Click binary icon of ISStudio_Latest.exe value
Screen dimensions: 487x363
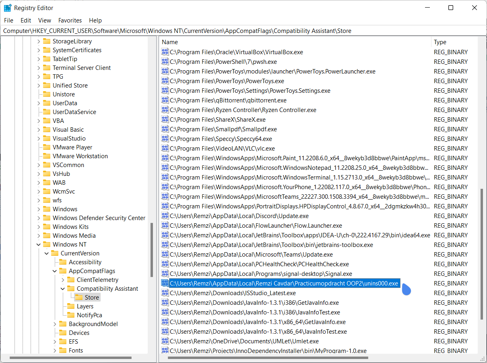[165, 293]
